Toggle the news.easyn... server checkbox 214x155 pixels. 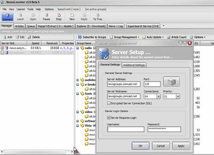(2, 48)
